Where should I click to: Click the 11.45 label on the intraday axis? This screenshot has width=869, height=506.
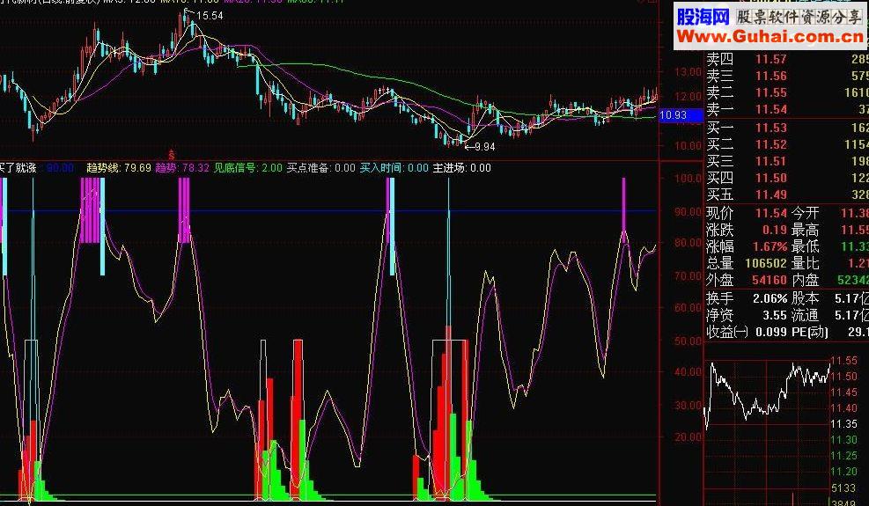coord(846,393)
